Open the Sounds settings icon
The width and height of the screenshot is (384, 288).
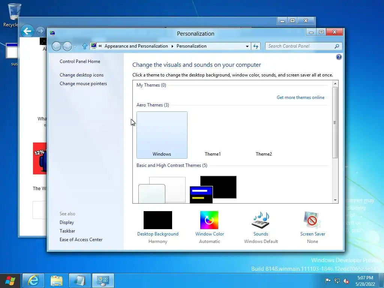261,220
